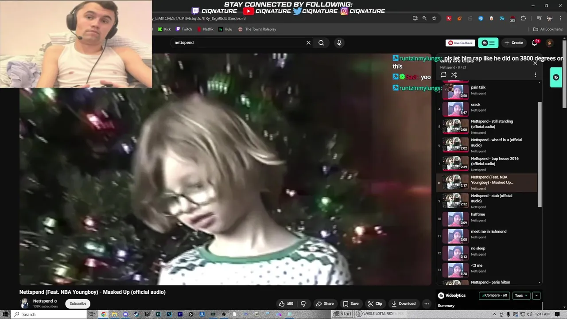Bookmark this page with star icon
This screenshot has height=319, width=567.
pyautogui.click(x=434, y=18)
